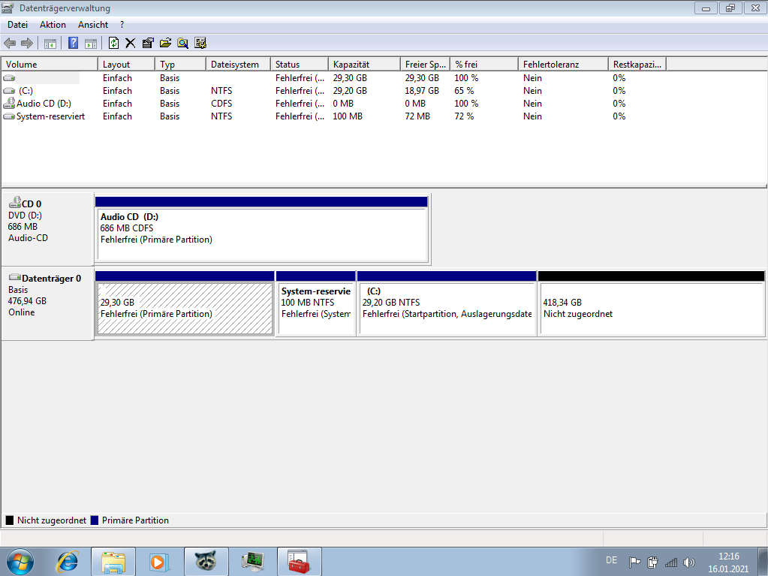
Task: Click the magnifier search toolbar icon
Action: click(x=182, y=43)
